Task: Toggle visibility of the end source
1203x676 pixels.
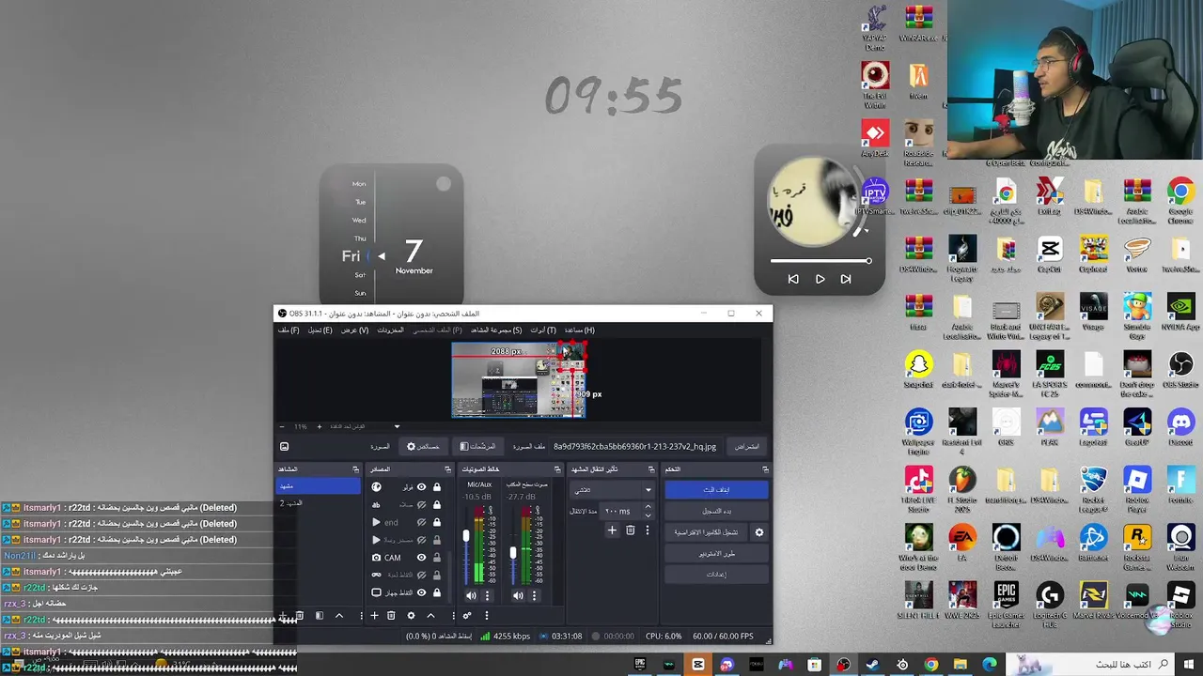Action: [x=421, y=522]
